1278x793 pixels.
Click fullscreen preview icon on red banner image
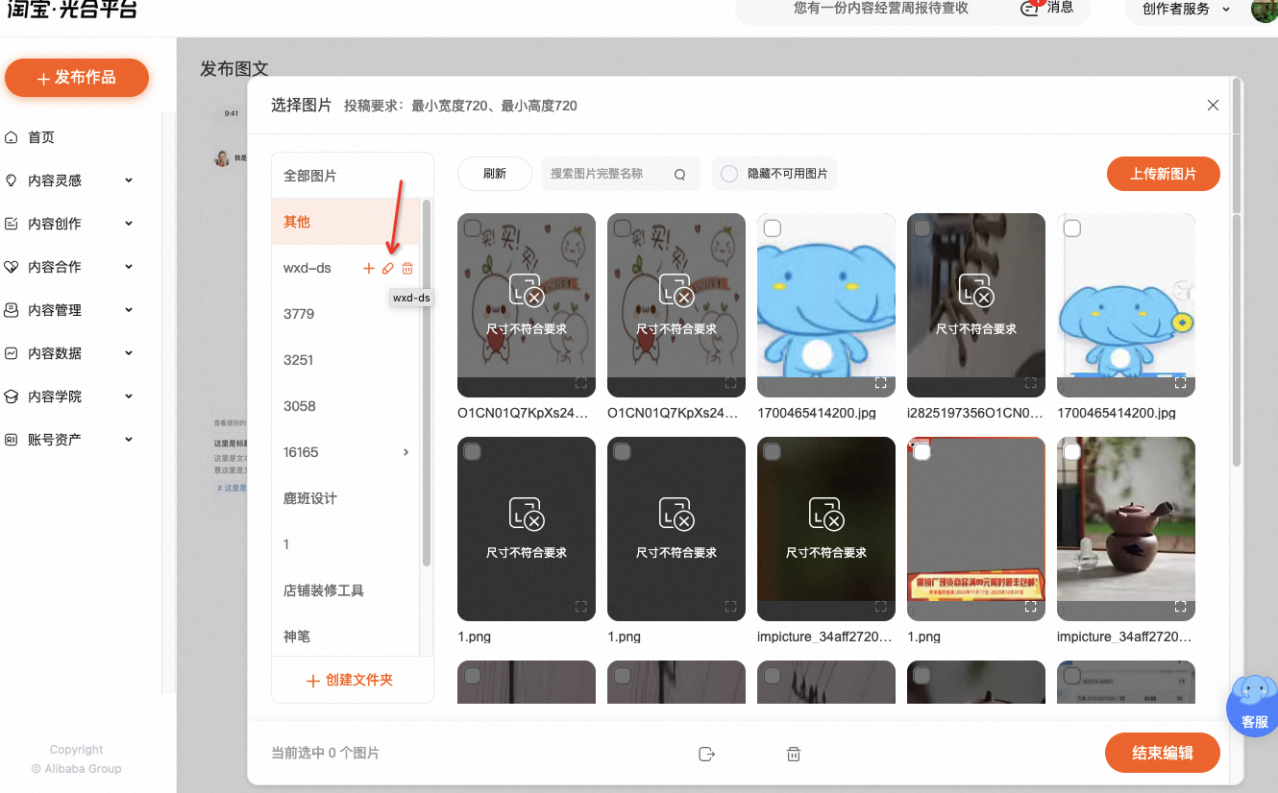1030,607
